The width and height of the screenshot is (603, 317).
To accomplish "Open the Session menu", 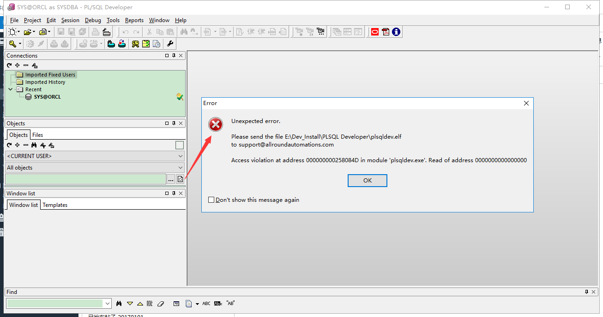I will [x=70, y=20].
